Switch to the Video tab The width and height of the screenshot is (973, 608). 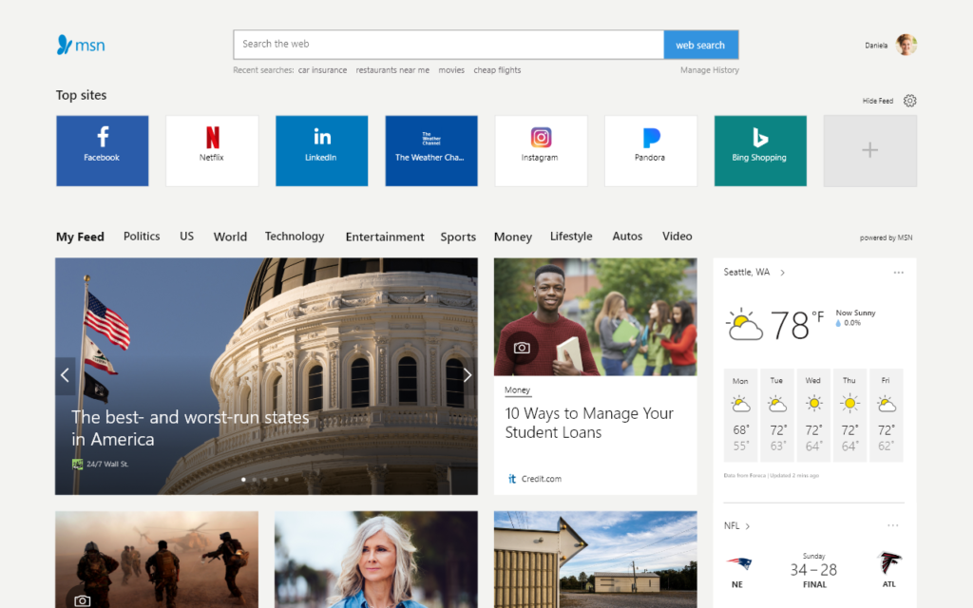[x=677, y=236]
